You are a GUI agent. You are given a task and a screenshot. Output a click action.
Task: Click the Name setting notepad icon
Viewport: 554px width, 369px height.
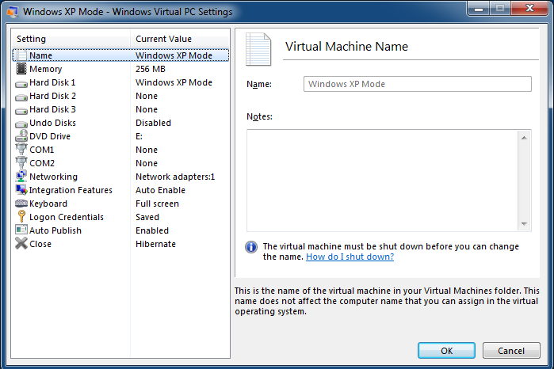coord(21,55)
